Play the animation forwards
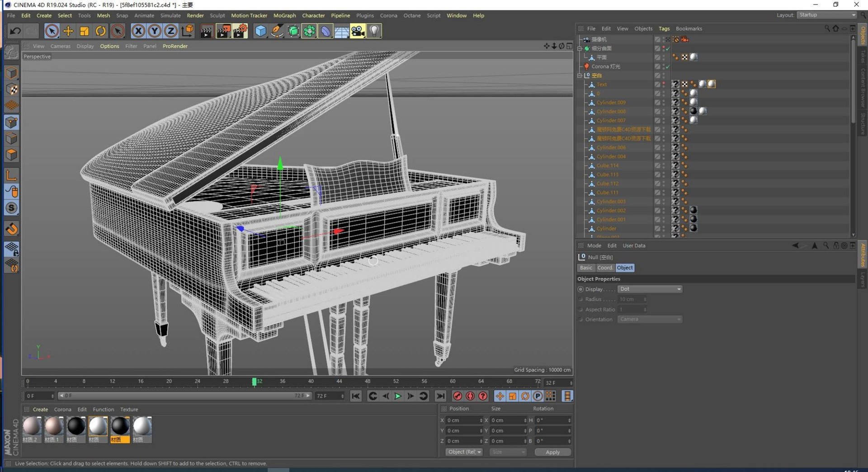 (x=398, y=396)
